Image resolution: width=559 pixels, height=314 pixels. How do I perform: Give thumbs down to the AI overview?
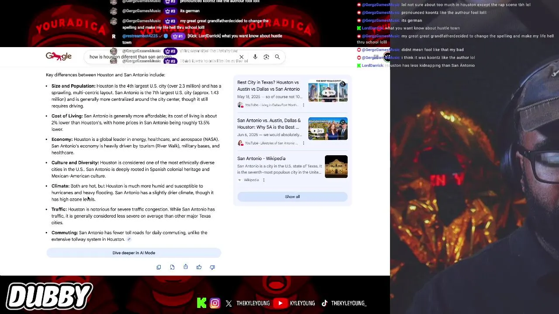pos(212,267)
